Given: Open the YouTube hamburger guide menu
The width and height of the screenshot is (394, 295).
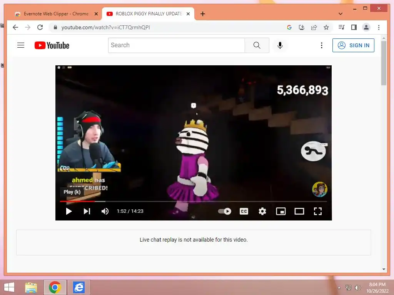Looking at the screenshot, I should point(21,45).
